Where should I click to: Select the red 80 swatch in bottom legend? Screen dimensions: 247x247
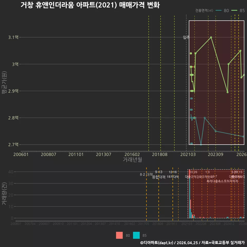pyautogui.click(x=119, y=235)
